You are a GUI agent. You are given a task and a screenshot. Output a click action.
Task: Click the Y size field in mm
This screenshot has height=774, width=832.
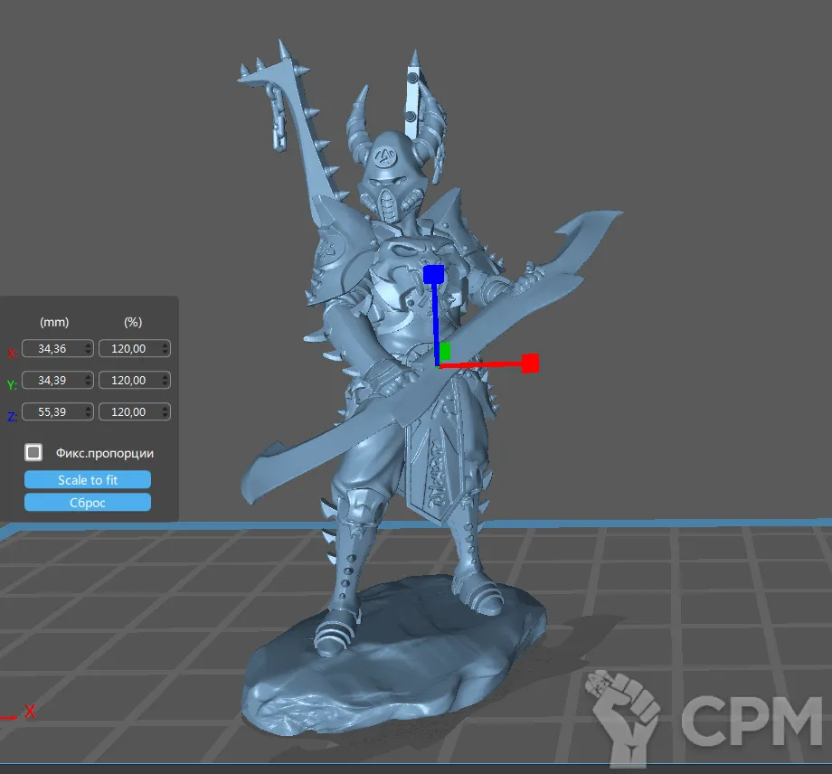coord(51,381)
